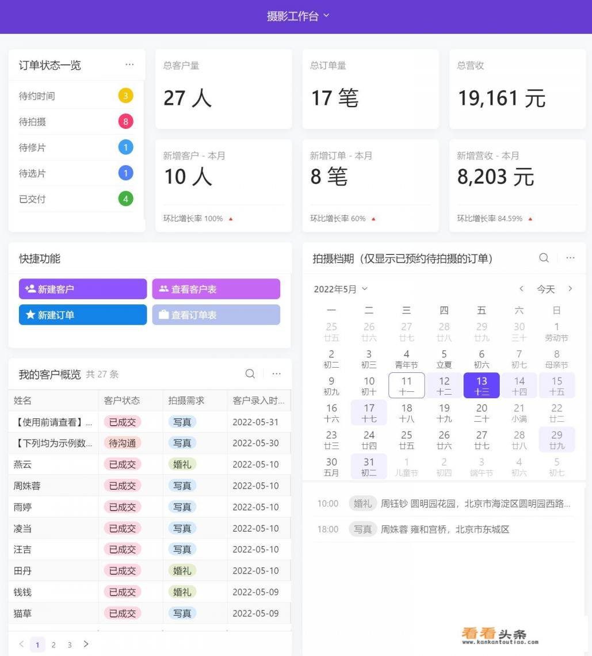Image resolution: width=592 pixels, height=656 pixels.
Task: Click the 今天 button in the calendar
Action: pos(545,289)
